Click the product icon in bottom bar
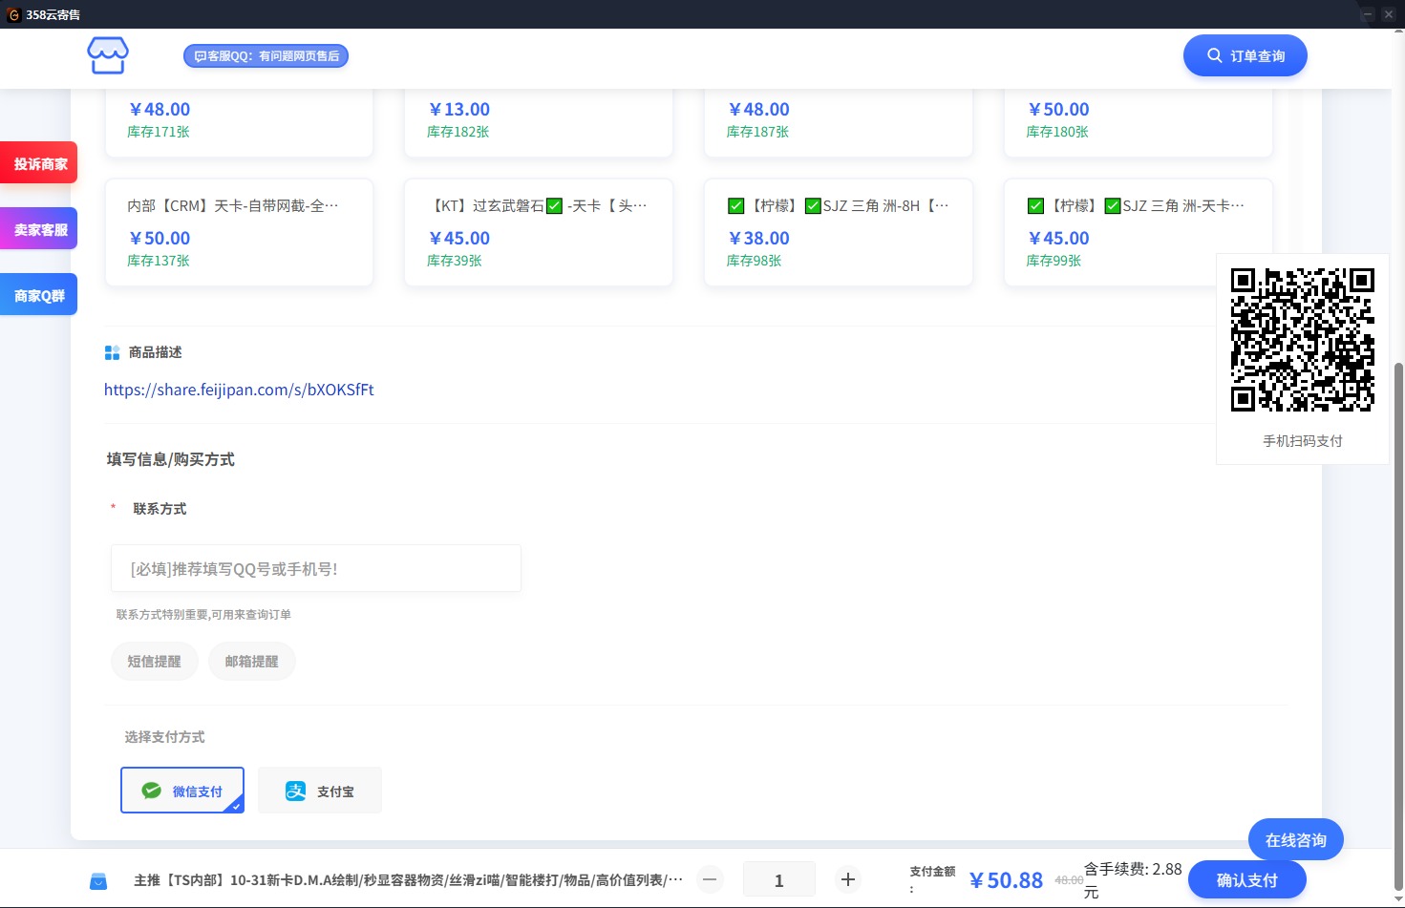 [x=98, y=880]
